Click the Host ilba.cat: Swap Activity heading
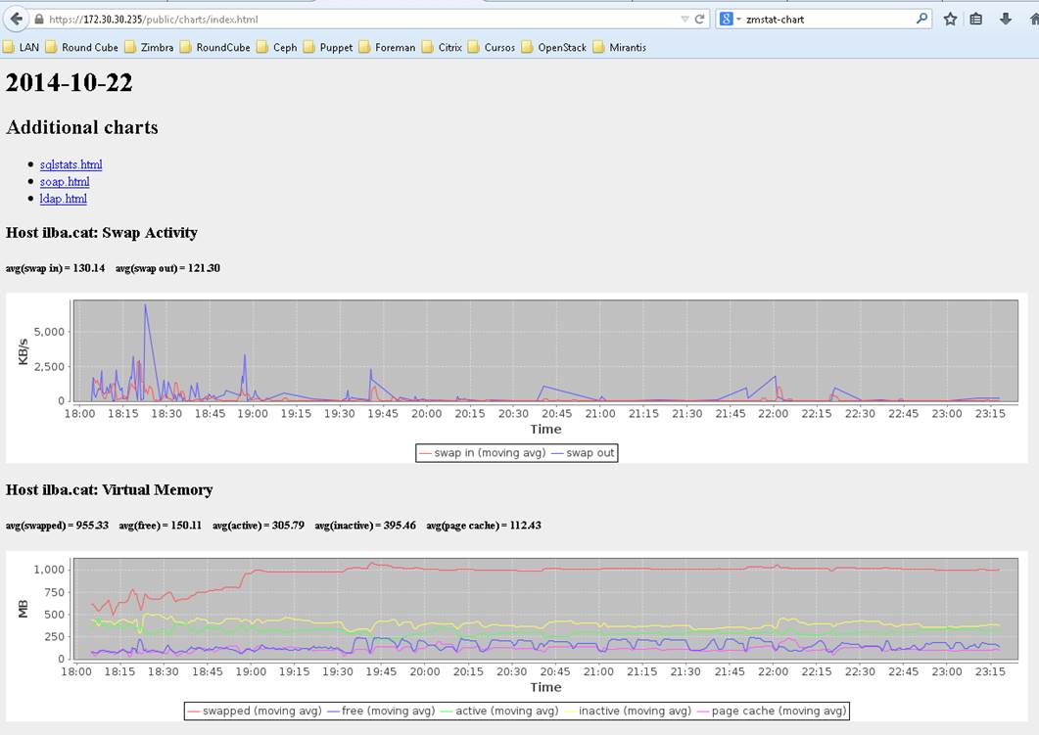 102,232
